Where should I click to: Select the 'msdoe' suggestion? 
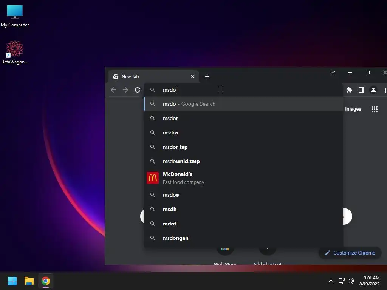point(243,195)
